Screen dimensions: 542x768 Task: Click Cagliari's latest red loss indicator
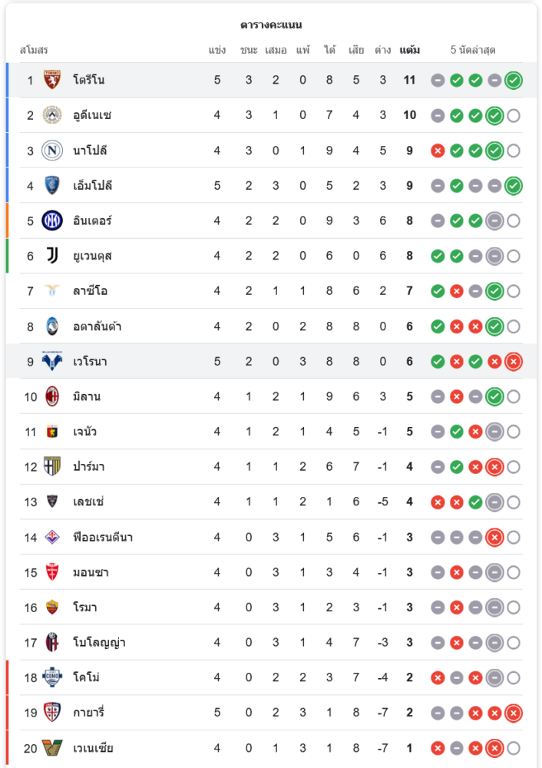[x=514, y=713]
